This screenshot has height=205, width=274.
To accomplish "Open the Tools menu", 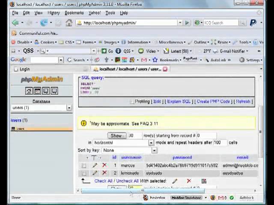I will [x=110, y=13].
